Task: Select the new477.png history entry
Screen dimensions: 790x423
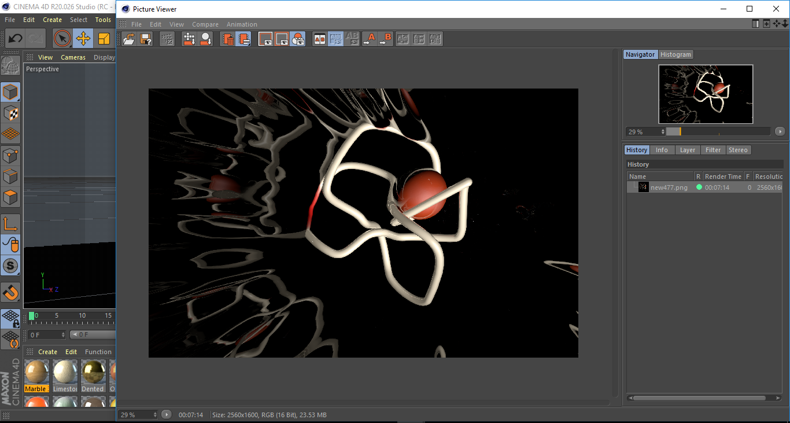Action: pyautogui.click(x=704, y=187)
